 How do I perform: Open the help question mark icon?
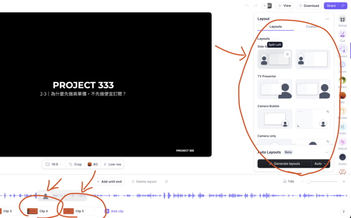pos(344,212)
